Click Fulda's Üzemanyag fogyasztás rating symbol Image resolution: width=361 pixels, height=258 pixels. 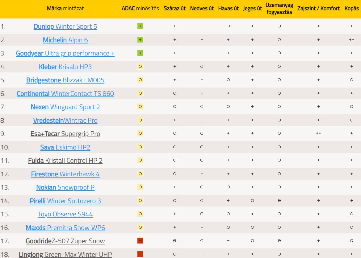279,160
